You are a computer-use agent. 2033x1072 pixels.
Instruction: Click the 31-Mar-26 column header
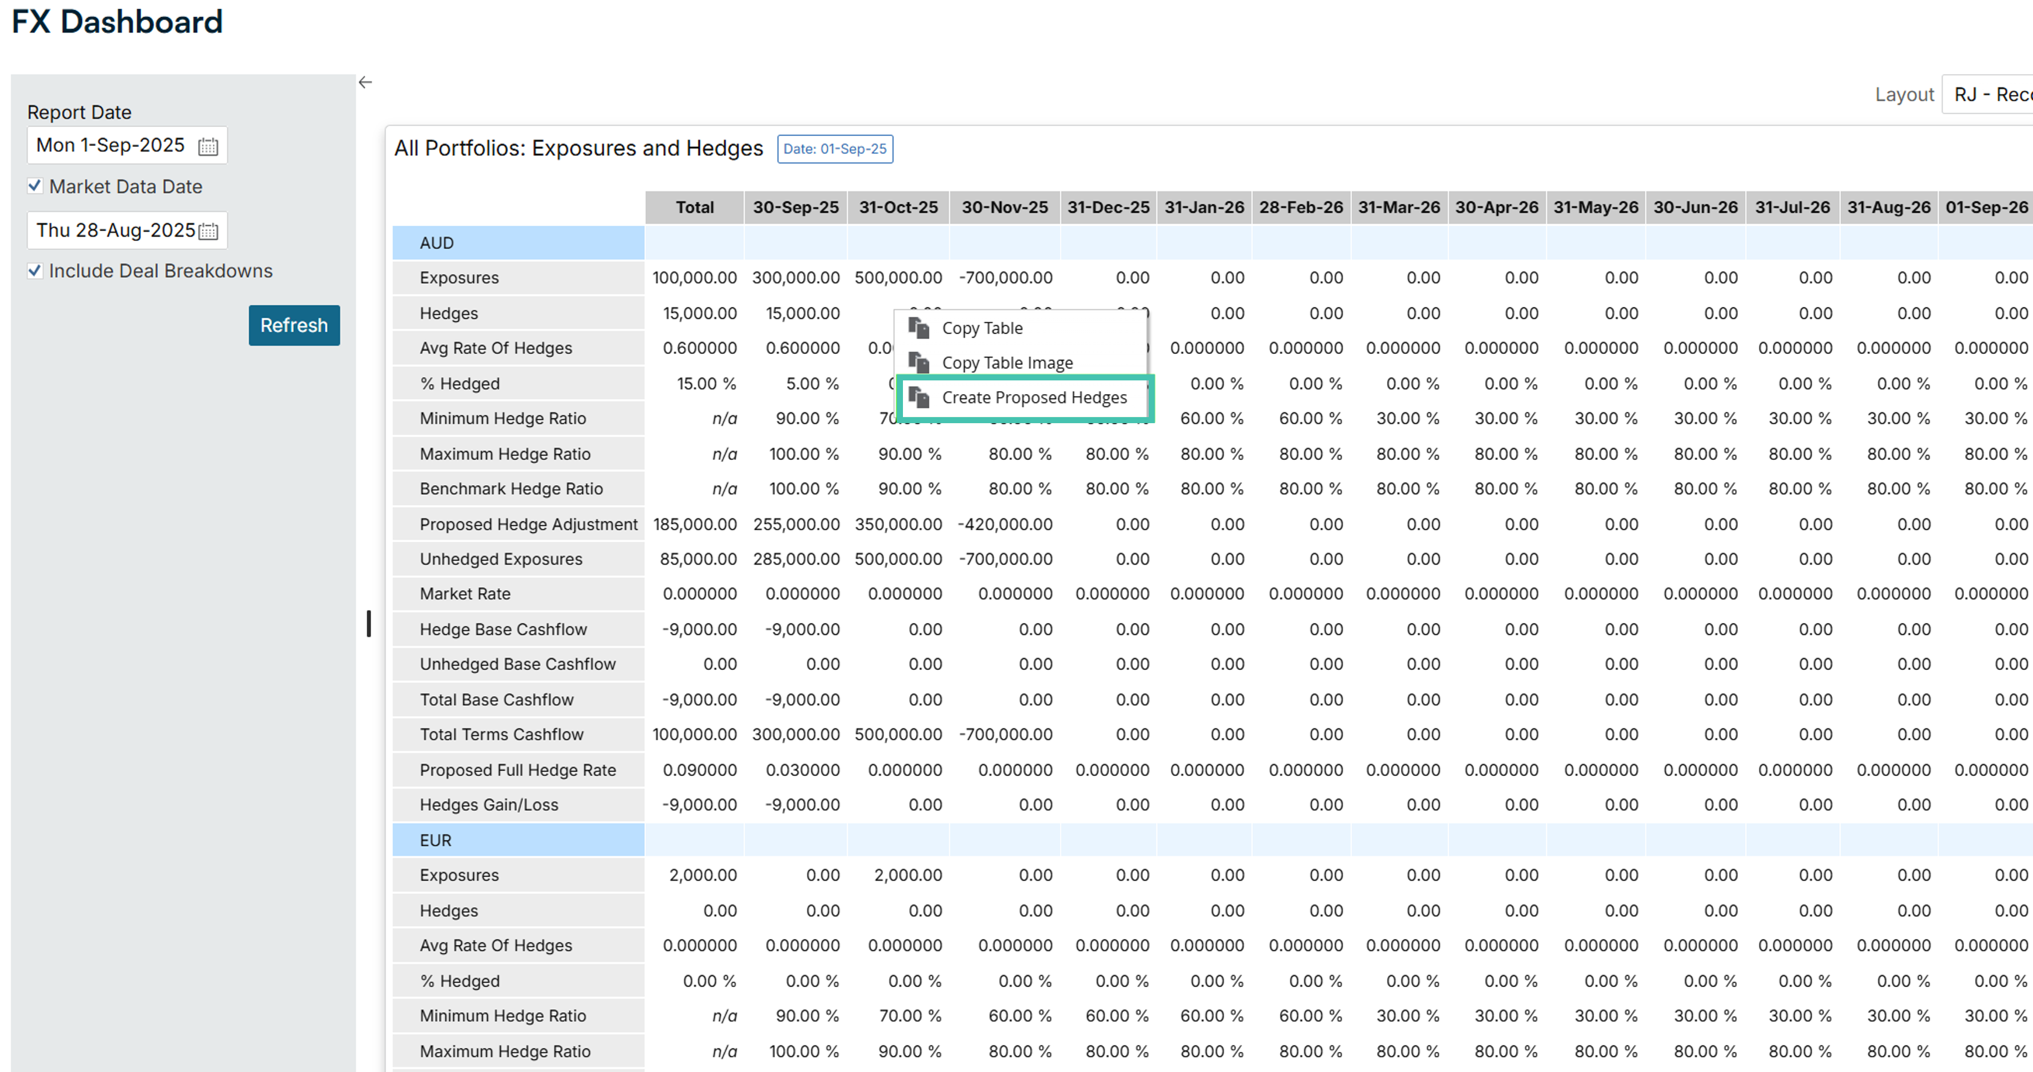1399,208
